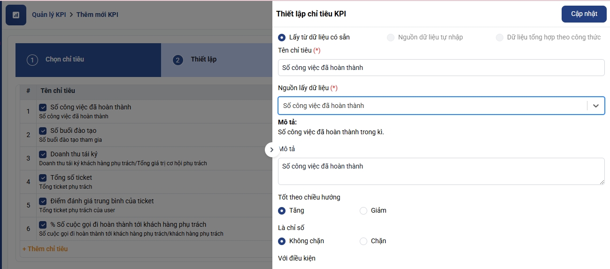The height and width of the screenshot is (269, 610).
Task: Choose the "Chặn" radio option
Action: [363, 241]
